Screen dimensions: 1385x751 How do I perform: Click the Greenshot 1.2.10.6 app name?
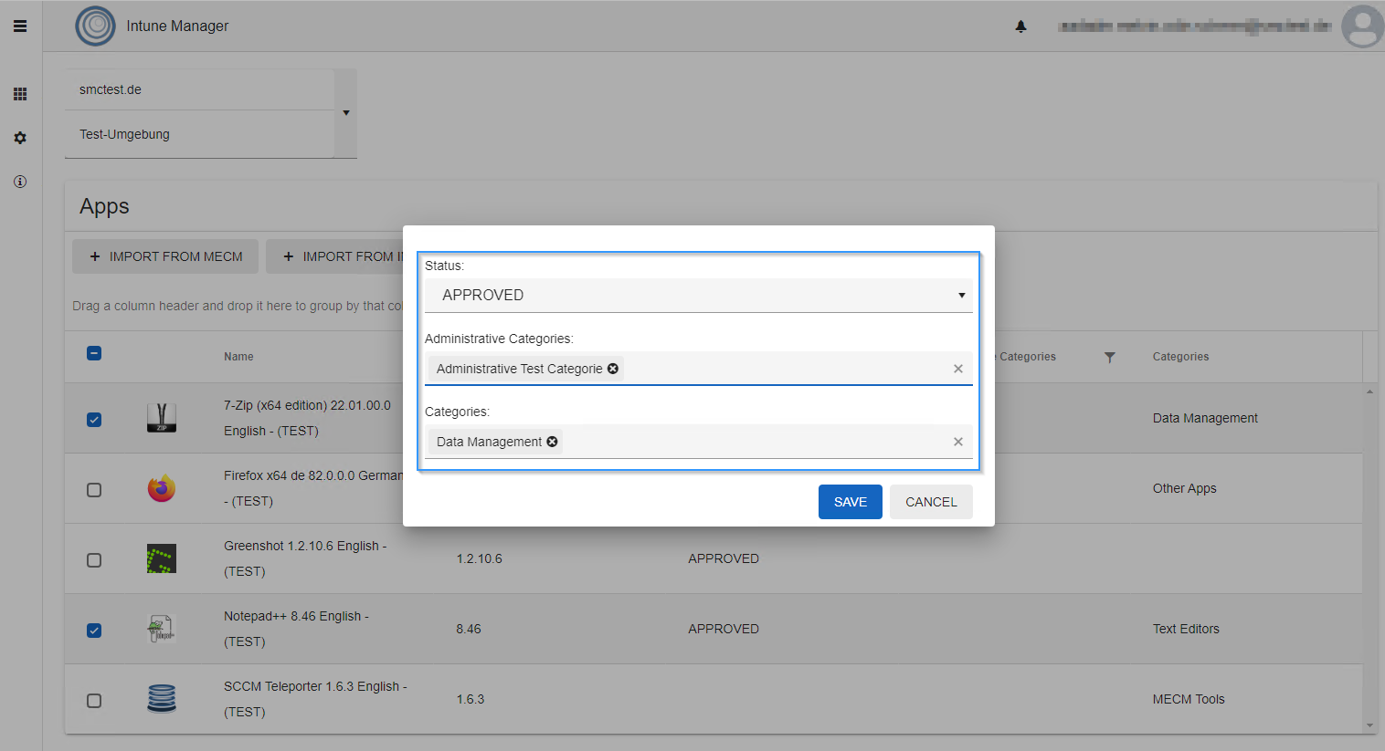click(305, 558)
